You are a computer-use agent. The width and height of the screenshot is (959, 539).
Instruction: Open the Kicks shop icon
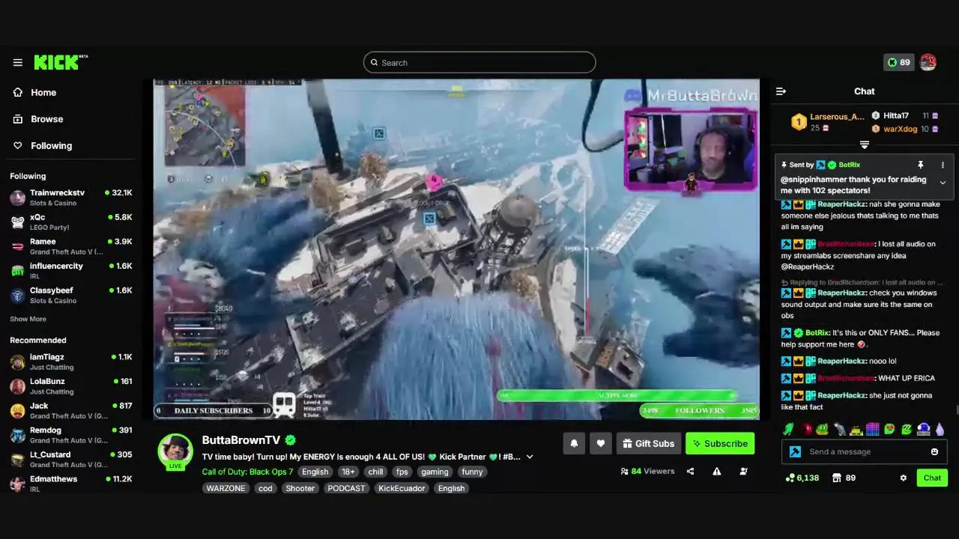[x=837, y=478]
